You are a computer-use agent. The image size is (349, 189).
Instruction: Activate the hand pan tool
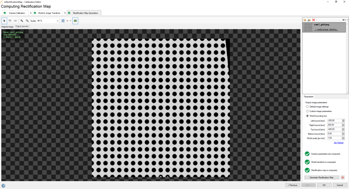[x=10, y=21]
